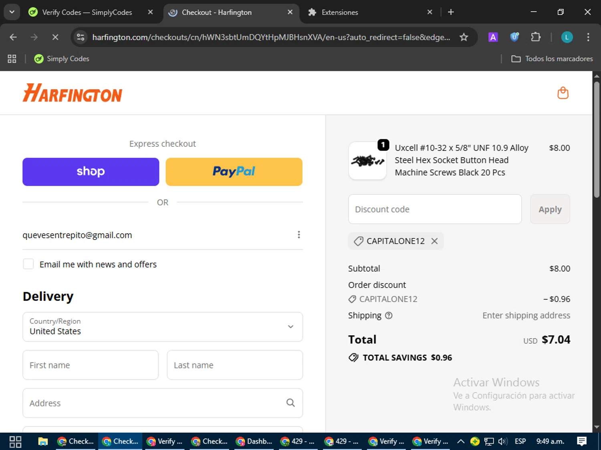
Task: Open the site information icon in address bar
Action: (81, 37)
